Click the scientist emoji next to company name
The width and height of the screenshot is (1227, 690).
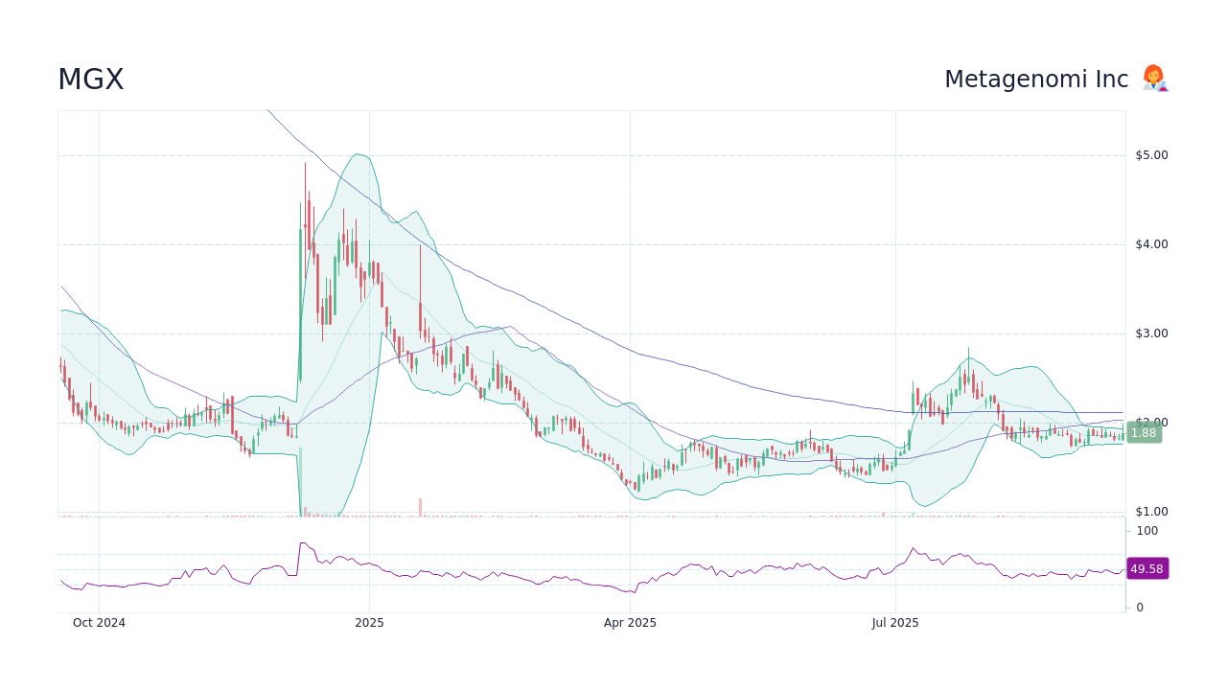point(1153,79)
